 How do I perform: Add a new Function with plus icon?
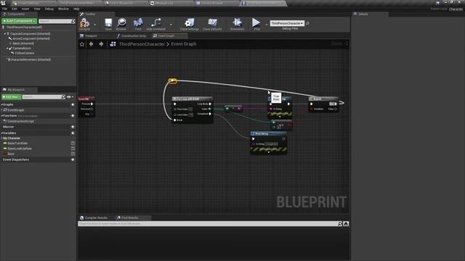73,116
